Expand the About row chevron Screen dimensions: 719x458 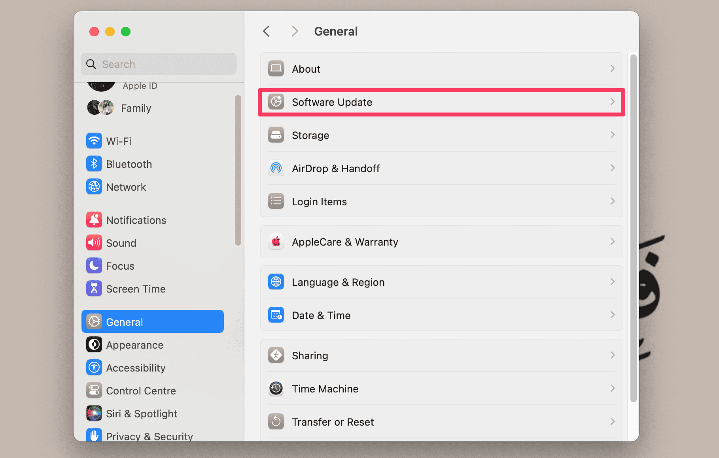[x=612, y=69]
